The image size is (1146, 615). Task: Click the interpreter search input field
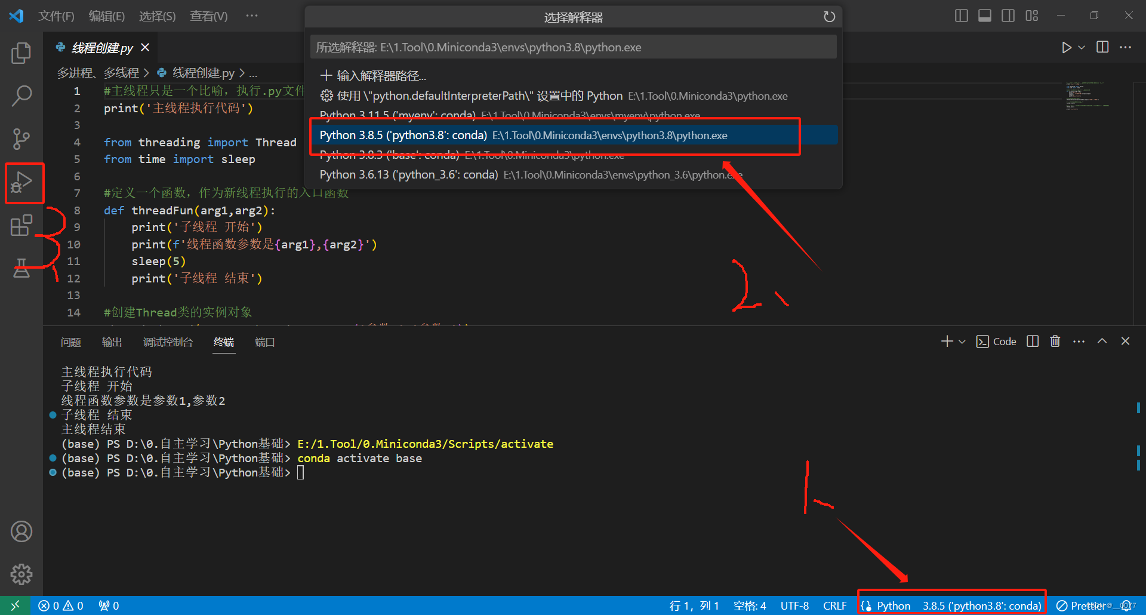click(x=573, y=47)
